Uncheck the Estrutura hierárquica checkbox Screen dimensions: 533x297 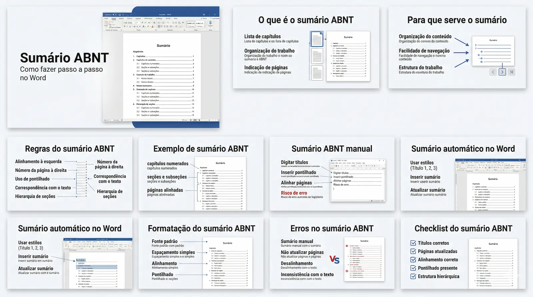413,276
